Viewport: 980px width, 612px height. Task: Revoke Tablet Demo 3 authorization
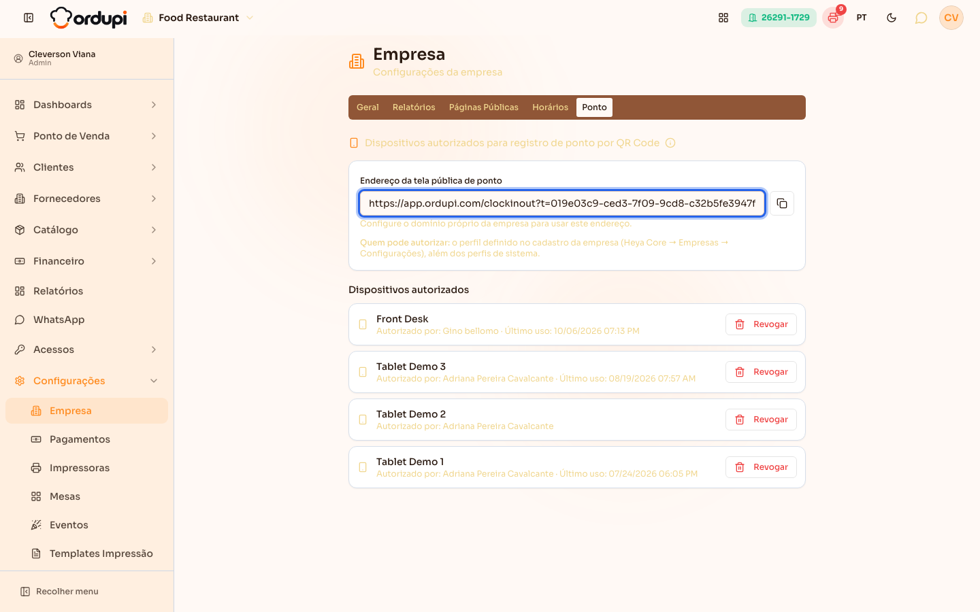point(761,372)
